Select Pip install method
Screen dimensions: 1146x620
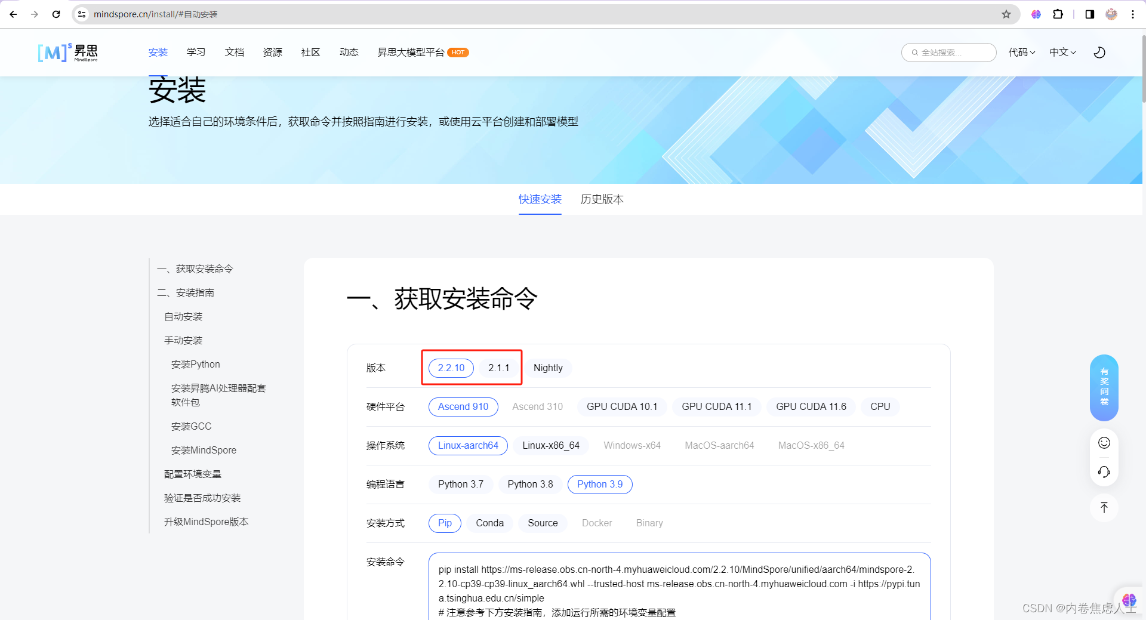(445, 523)
